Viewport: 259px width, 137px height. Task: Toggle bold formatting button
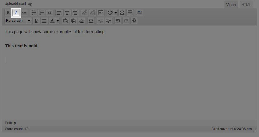pyautogui.click(x=8, y=13)
